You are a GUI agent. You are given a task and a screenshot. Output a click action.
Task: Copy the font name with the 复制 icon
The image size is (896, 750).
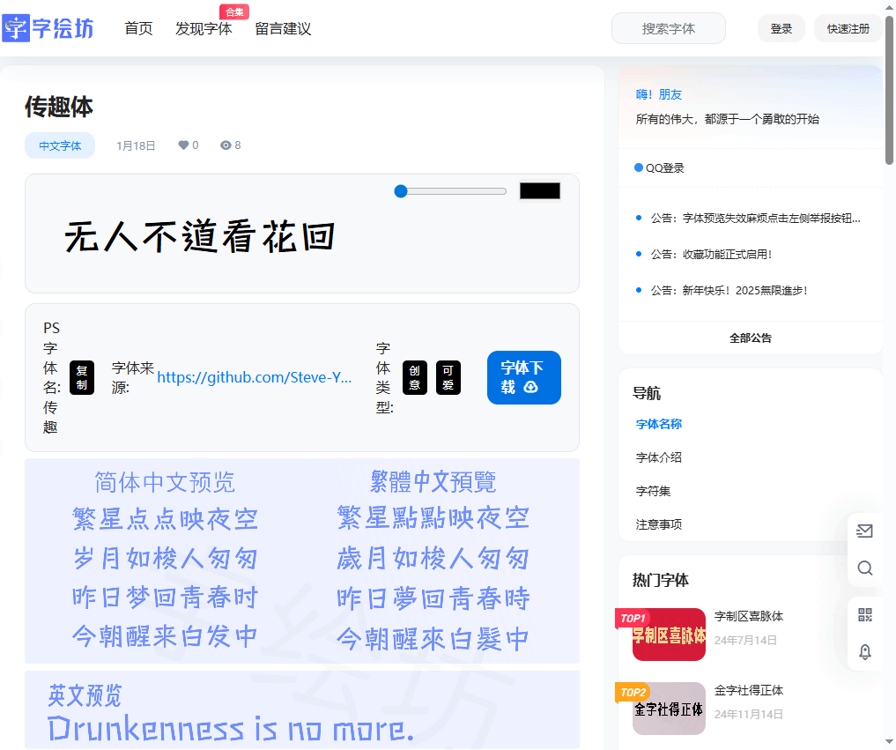coord(82,377)
